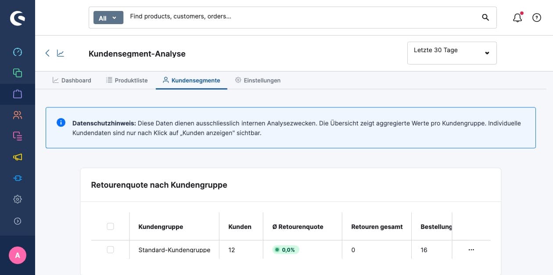The image size is (553, 275).
Task: Tick the Standard-Kundengruppe row checkbox
Action: [110, 250]
